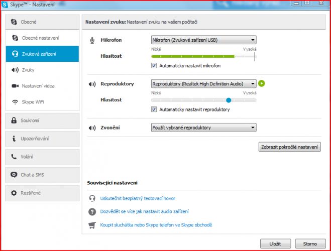The image size is (331, 251).
Task: Save settings with Uložit button
Action: pyautogui.click(x=275, y=244)
